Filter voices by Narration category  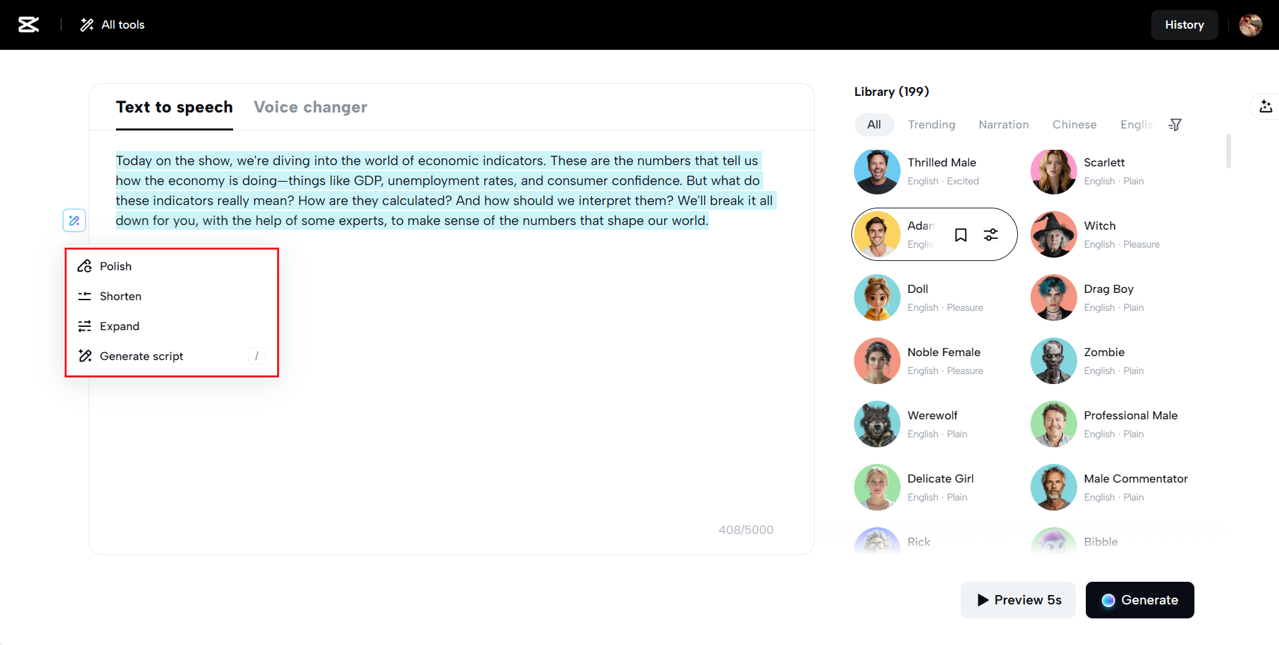pos(1003,124)
